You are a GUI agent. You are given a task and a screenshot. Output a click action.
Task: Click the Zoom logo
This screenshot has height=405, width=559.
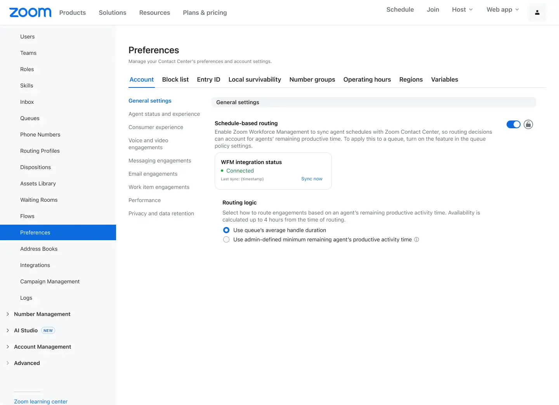[x=30, y=12]
